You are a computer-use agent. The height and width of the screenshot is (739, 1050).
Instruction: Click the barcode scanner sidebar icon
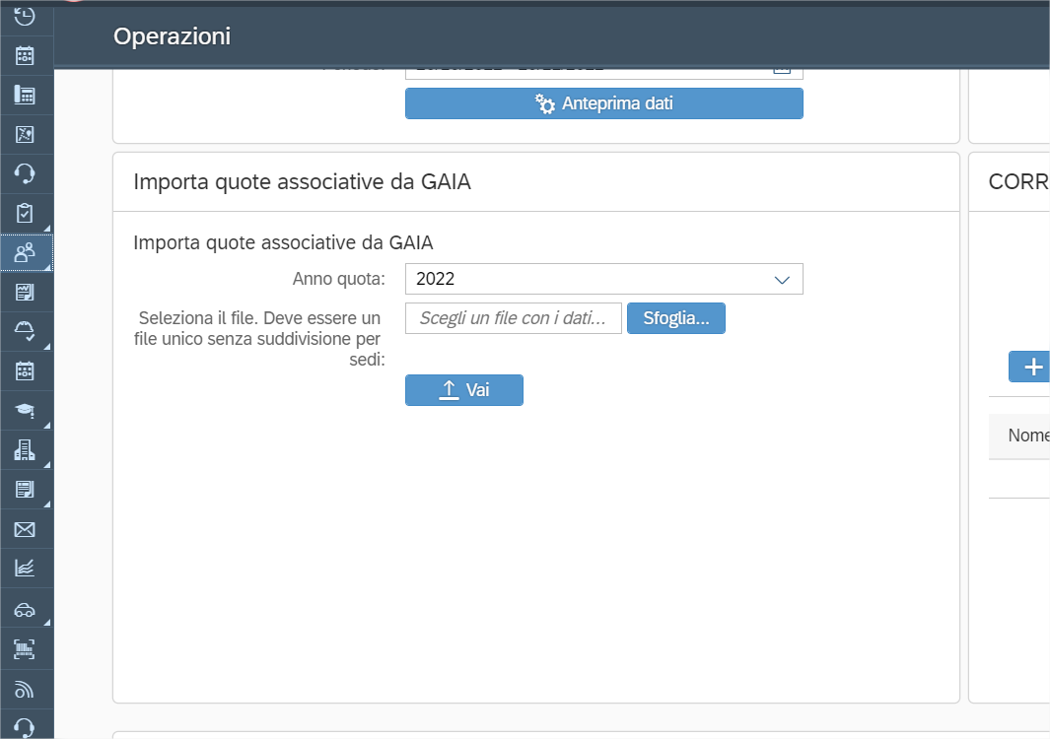[x=25, y=648]
